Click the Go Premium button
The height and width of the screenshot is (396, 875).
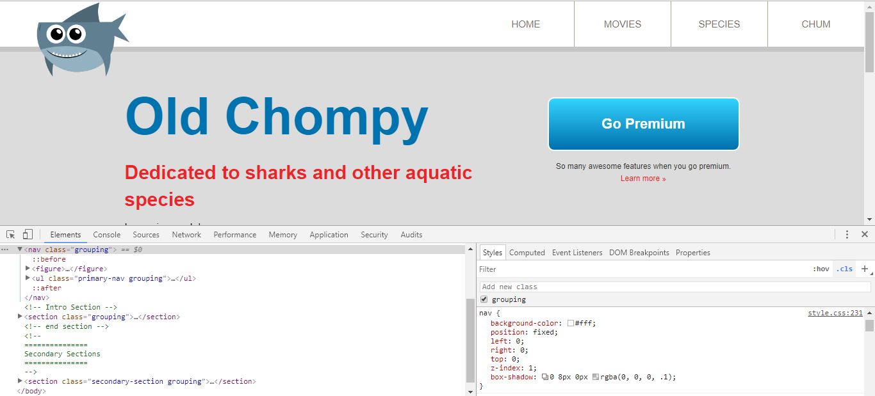[x=643, y=124]
